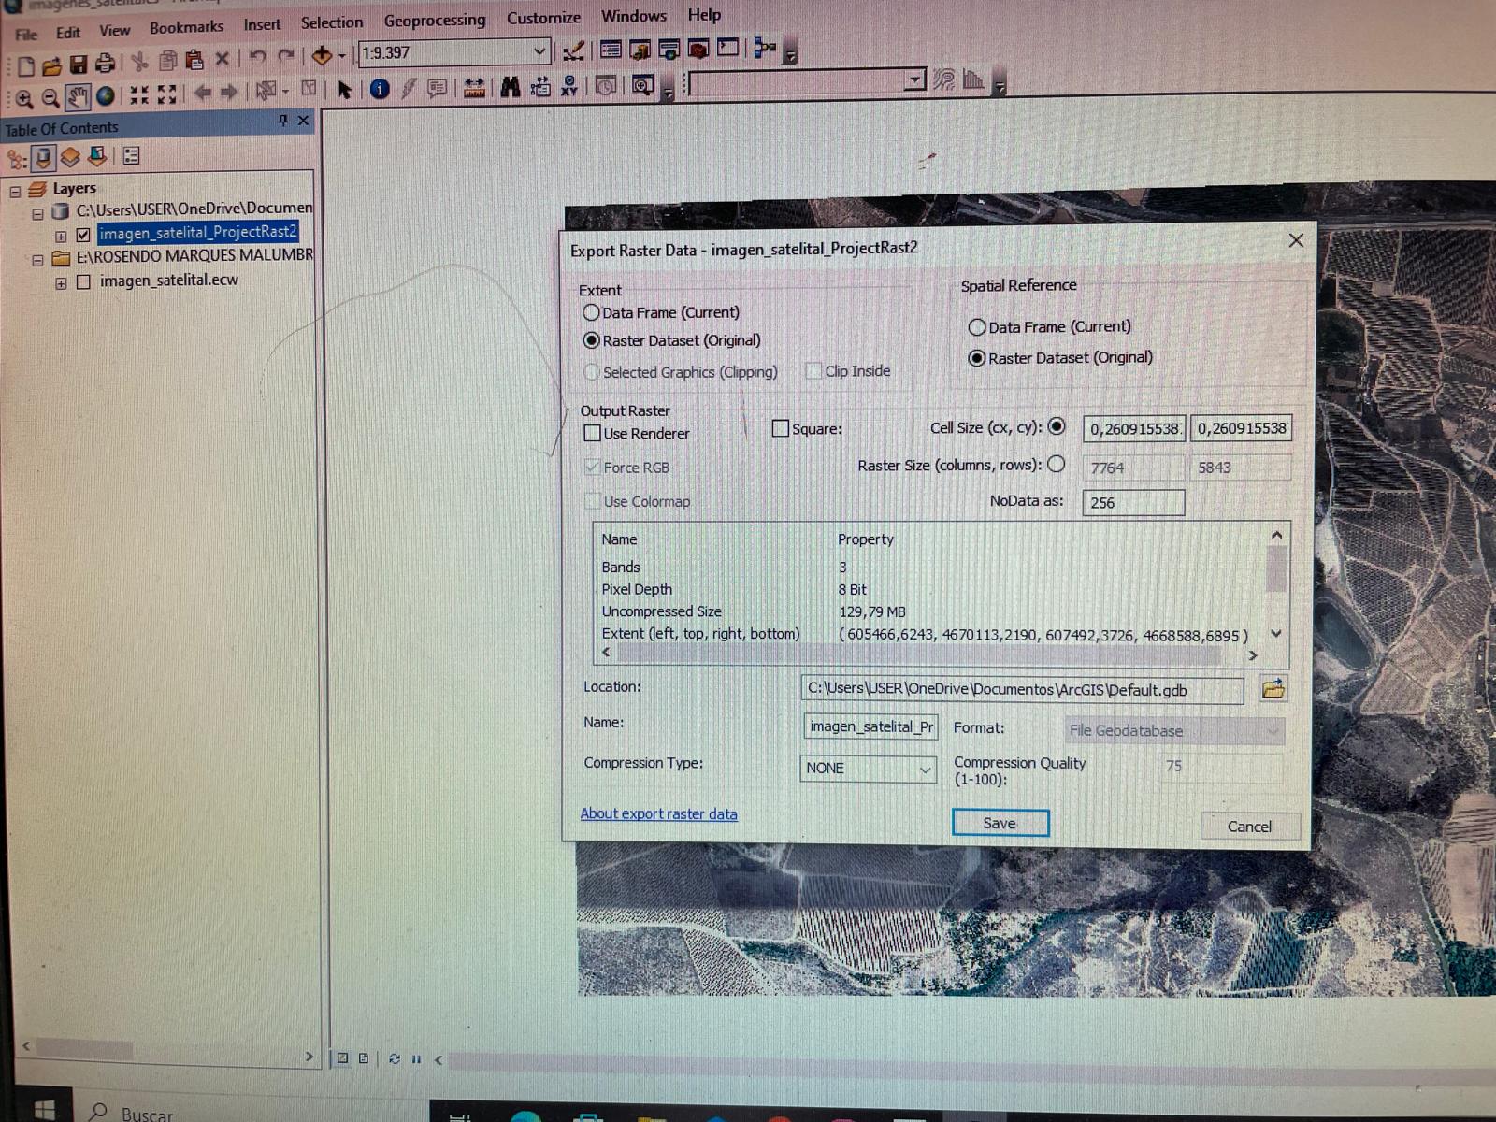
Task: Select the Zoom In tool
Action: (24, 97)
